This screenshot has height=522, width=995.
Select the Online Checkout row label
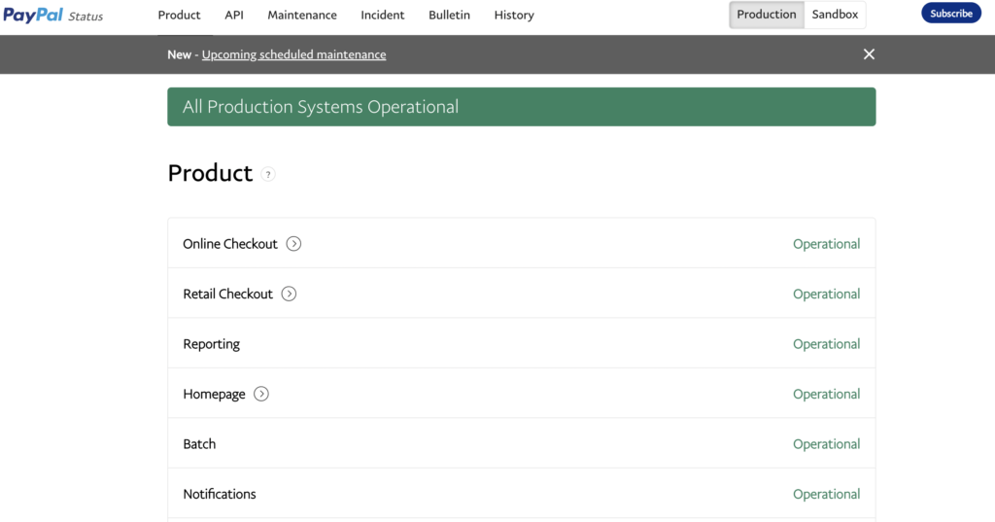pyautogui.click(x=230, y=244)
